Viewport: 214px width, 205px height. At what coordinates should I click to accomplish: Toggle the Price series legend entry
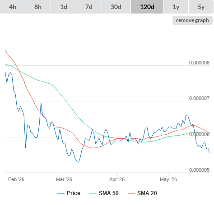tap(69, 193)
